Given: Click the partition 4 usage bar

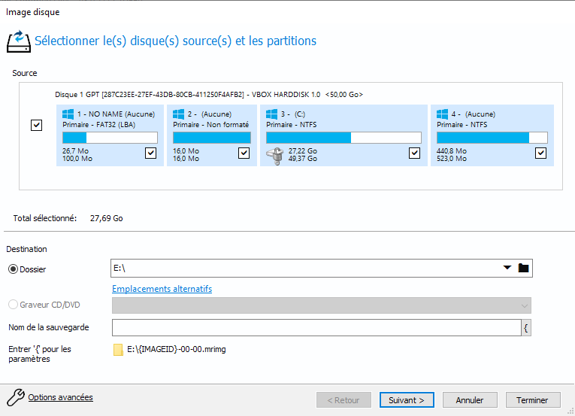Looking at the screenshot, I should 492,138.
